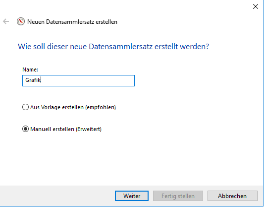Click the word Grafik in the name box
The image size is (264, 207).
coord(33,80)
